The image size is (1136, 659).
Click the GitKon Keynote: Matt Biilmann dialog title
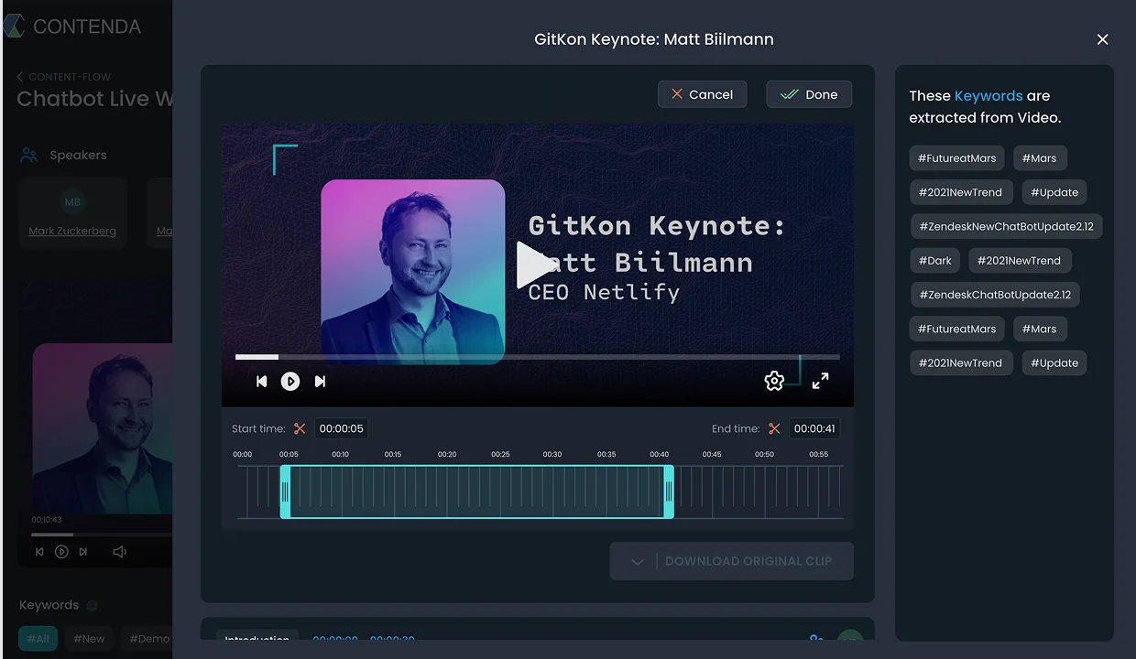click(654, 39)
